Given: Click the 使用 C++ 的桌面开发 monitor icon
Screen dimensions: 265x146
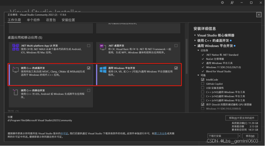Looking at the screenshot, I should click(15, 70).
